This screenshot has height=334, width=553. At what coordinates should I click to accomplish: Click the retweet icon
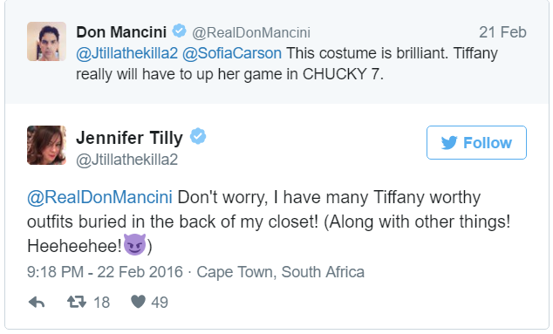(x=77, y=302)
